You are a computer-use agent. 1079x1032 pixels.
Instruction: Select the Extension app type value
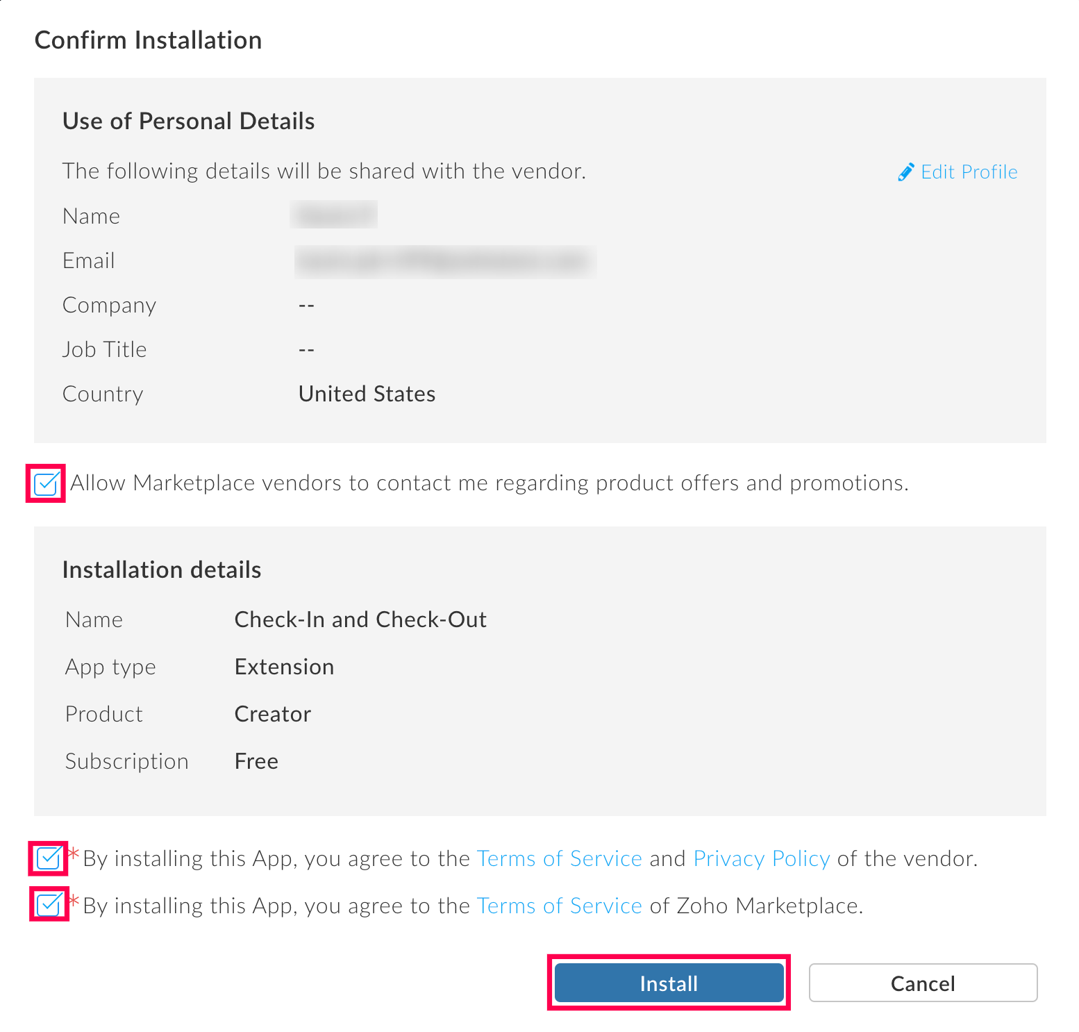(x=284, y=667)
